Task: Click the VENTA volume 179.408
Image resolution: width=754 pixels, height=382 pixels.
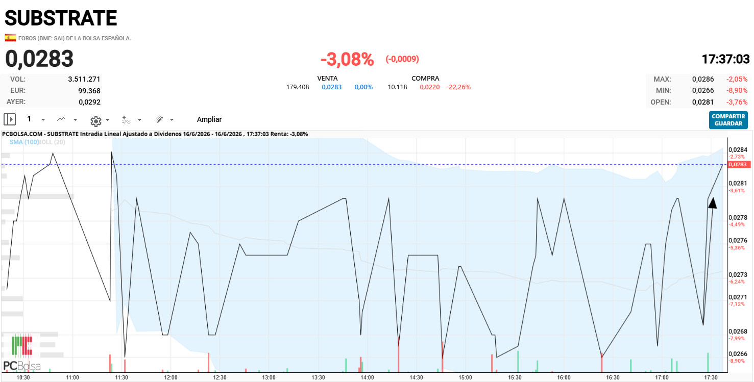Action: click(x=298, y=87)
